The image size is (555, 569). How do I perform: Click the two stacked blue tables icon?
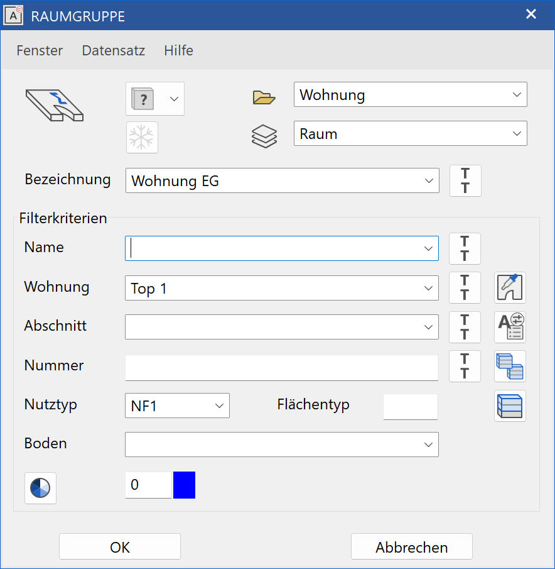pos(510,366)
